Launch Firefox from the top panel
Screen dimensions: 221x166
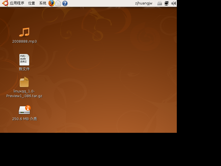[x=52, y=3]
